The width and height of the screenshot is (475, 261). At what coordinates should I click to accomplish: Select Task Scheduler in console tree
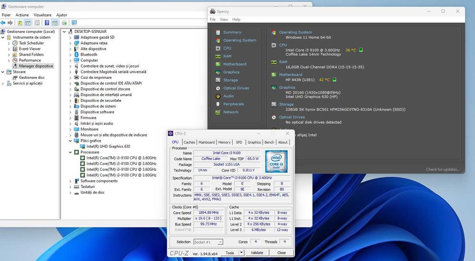click(x=31, y=43)
